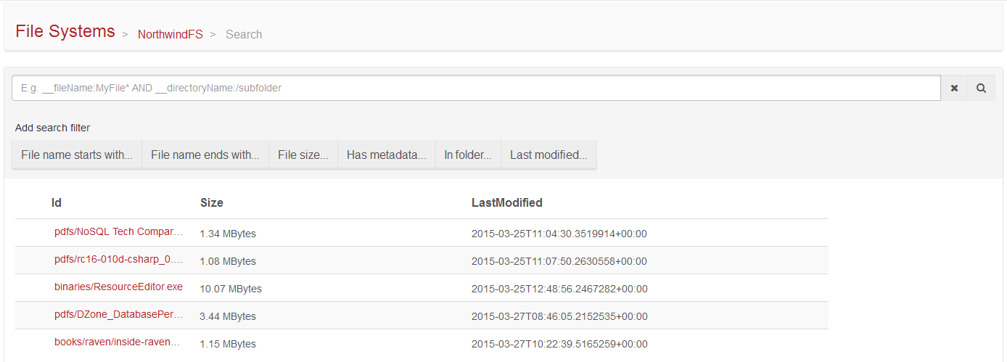The width and height of the screenshot is (1007, 362).
Task: Click the 10.07 MBytes size cell
Action: pos(231,289)
